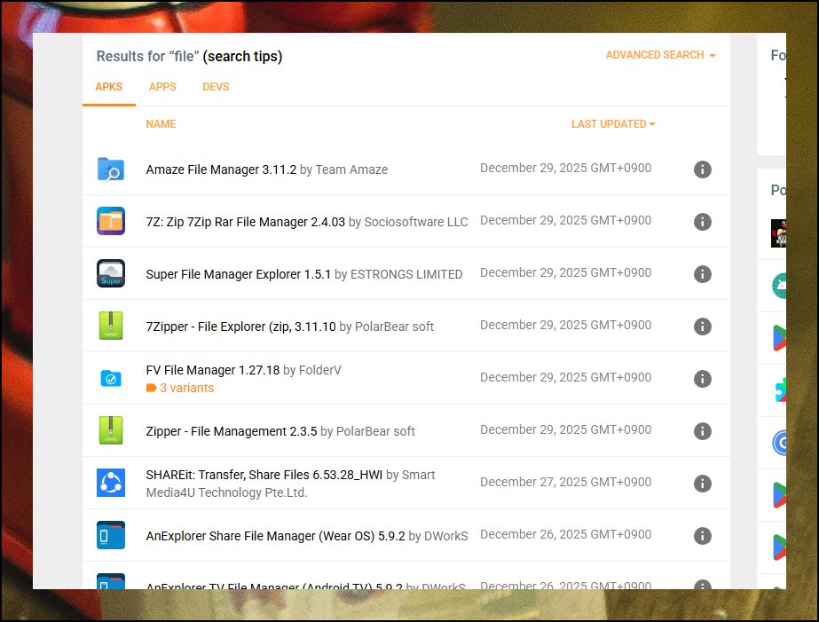This screenshot has height=622, width=819.
Task: Open 7Z: Zip 7Zip Rar File Manager link
Action: [246, 222]
